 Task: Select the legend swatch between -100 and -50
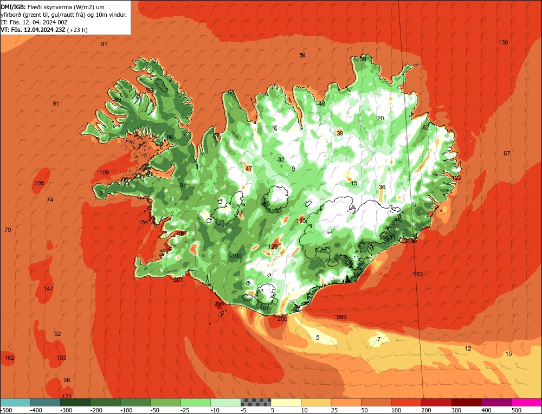coord(135,402)
